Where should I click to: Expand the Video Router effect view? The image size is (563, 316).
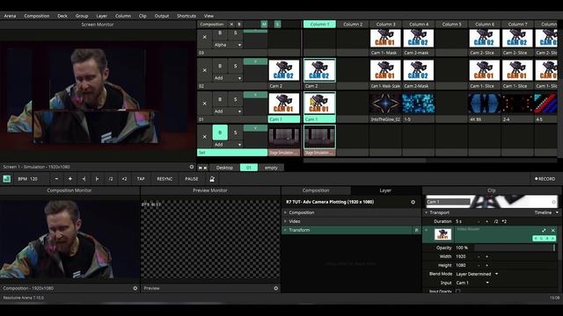coord(544,230)
